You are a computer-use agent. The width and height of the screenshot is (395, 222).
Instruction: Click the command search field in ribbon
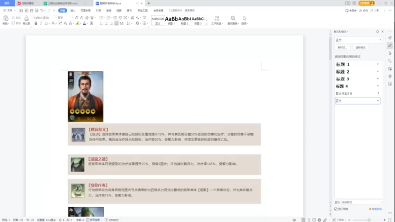click(x=182, y=10)
